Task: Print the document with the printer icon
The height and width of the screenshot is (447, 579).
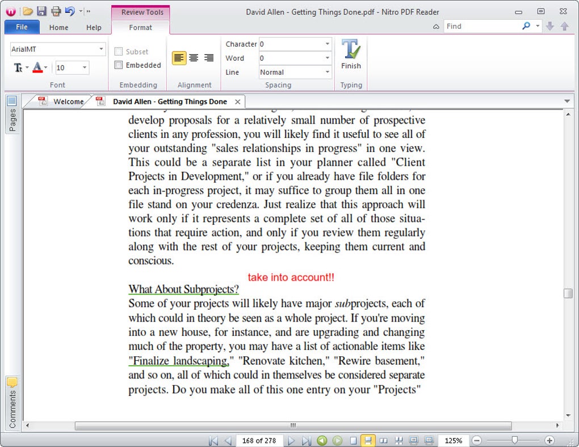Action: (56, 11)
